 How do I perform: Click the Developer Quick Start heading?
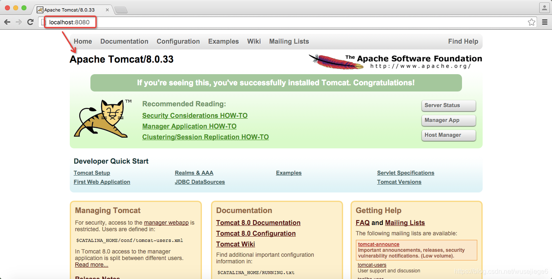[111, 161]
